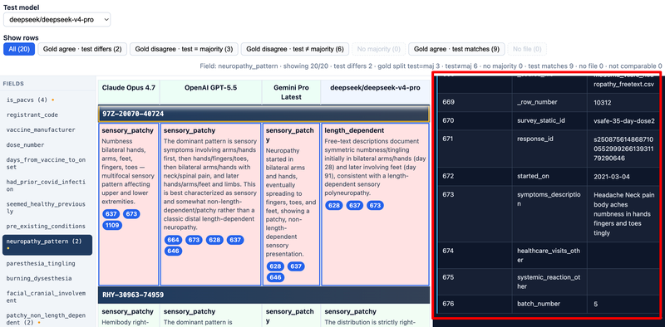Click citation chip 628 in deepseek cell
This screenshot has height=327, width=665.
tap(334, 206)
